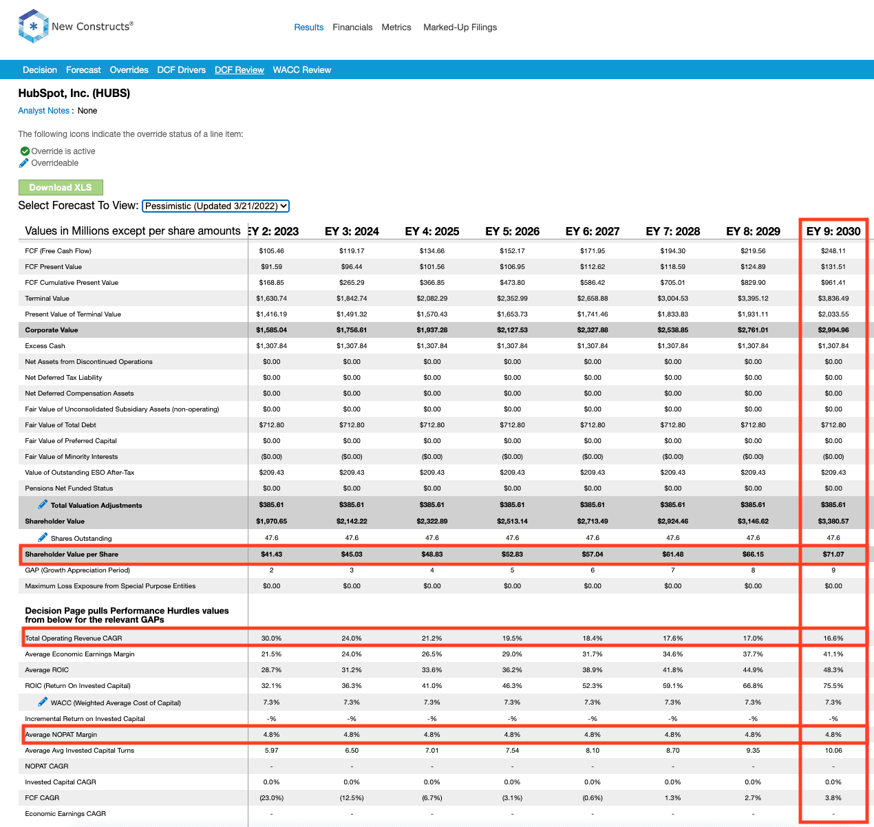The width and height of the screenshot is (874, 827).
Task: Click the HubSpot, Inc. (HUBS) heading
Action: click(74, 93)
